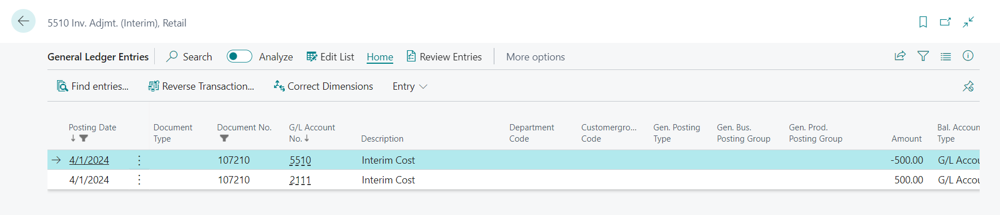
Task: Click Reverse Transaction... action
Action: (201, 86)
